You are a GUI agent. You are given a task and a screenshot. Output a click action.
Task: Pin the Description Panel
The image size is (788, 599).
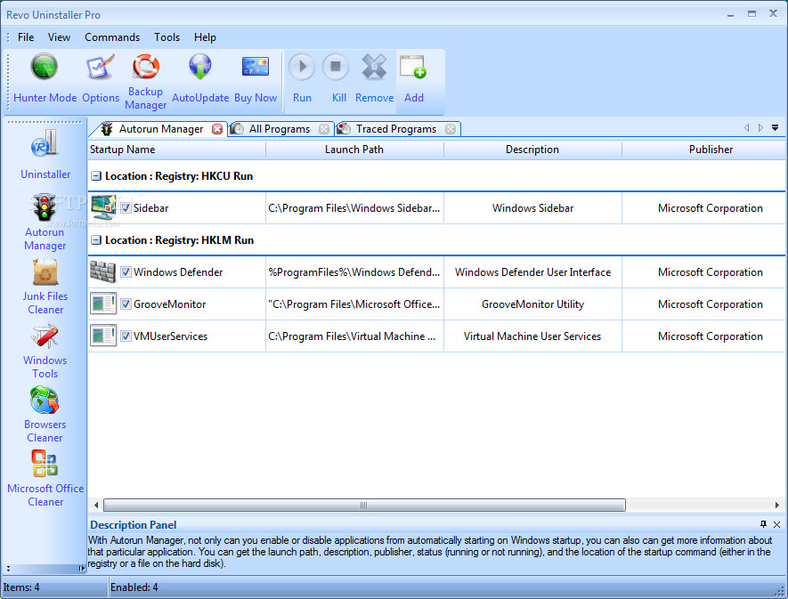(x=763, y=524)
